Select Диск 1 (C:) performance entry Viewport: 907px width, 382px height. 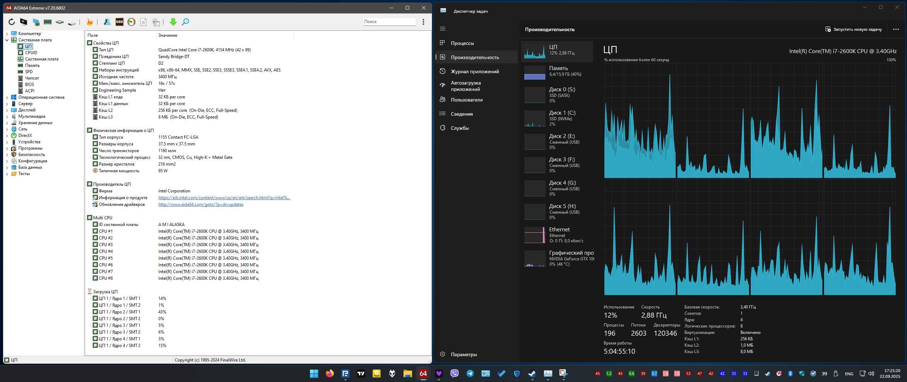click(557, 118)
